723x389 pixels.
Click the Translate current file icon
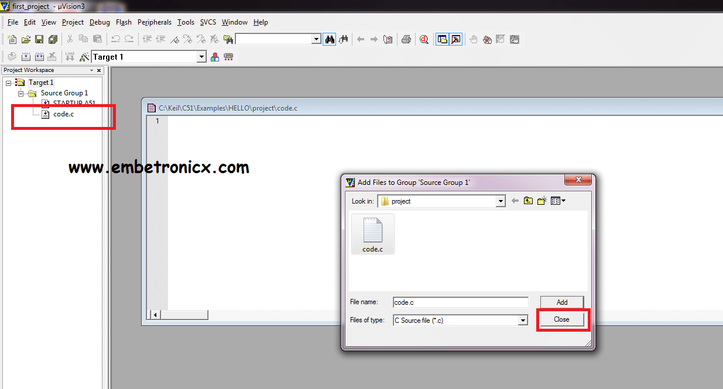[12, 57]
